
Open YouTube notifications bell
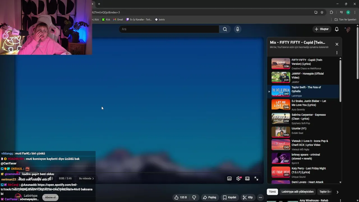pyautogui.click(x=337, y=29)
